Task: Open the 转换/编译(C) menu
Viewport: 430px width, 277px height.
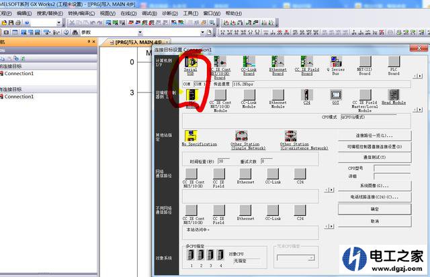Action: pos(81,13)
